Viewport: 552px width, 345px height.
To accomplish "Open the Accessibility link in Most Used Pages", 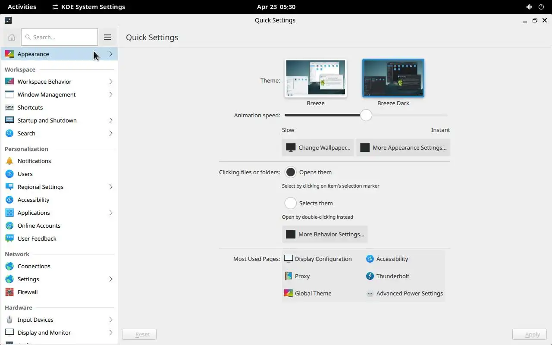I will (387, 259).
